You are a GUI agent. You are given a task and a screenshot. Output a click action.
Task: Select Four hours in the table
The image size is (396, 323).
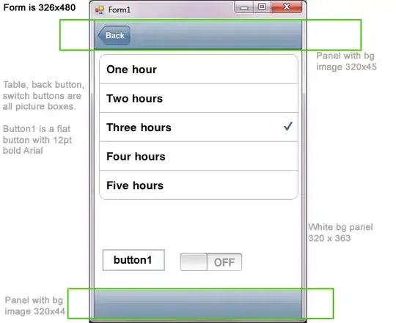tap(199, 156)
